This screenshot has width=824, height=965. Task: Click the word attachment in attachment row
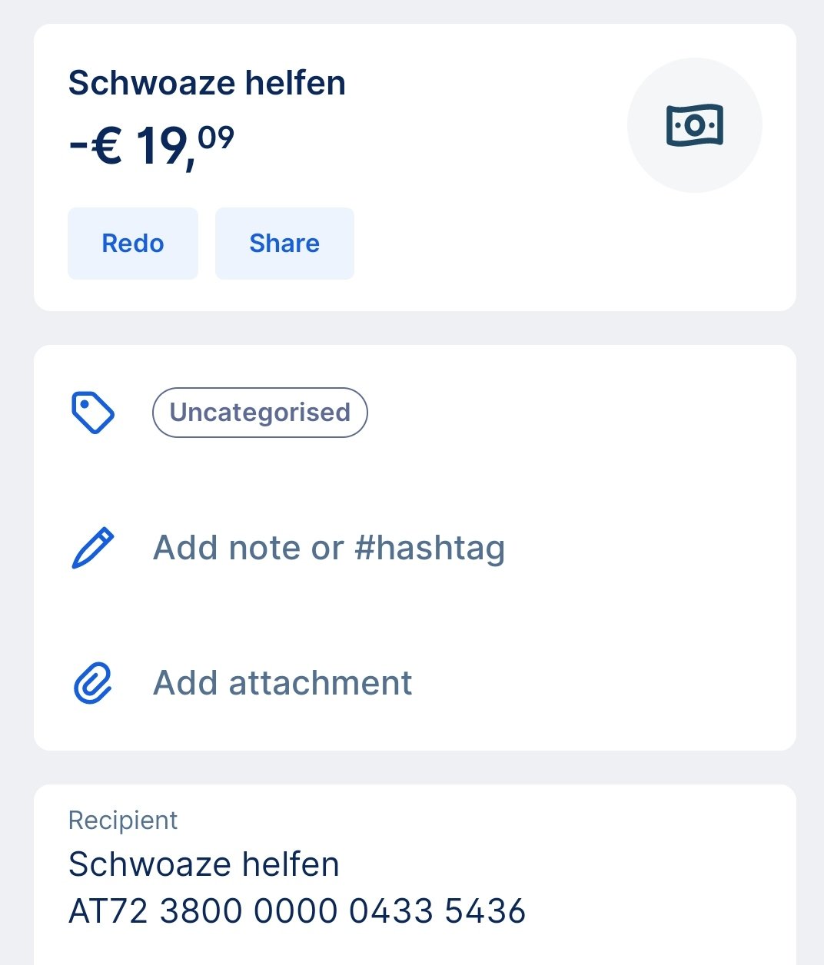[321, 683]
